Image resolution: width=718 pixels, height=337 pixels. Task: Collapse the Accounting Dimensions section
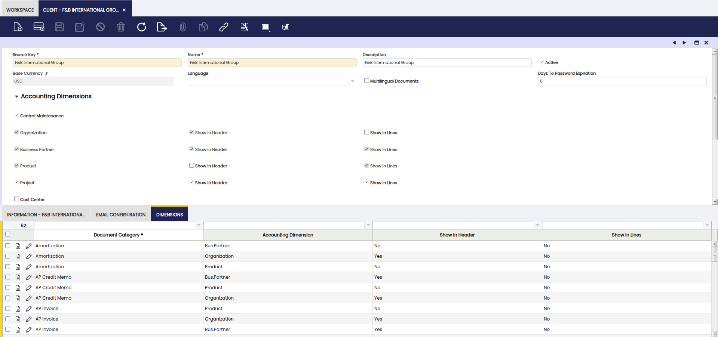tap(16, 96)
